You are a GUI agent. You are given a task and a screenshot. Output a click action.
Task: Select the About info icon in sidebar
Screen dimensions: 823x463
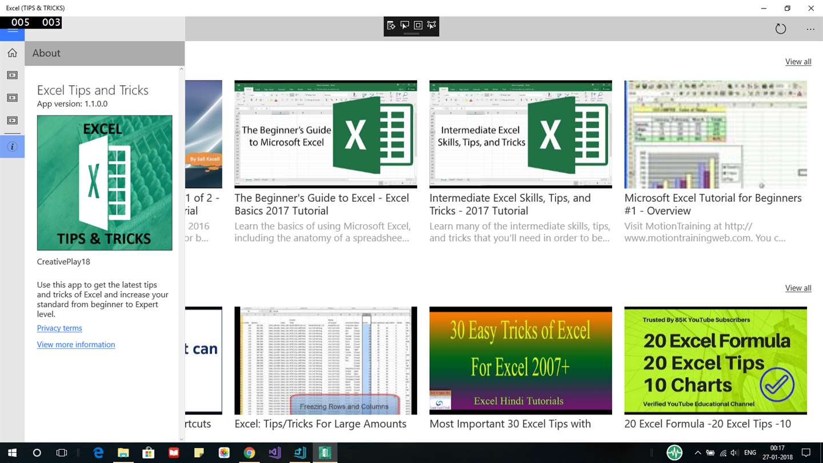click(12, 146)
